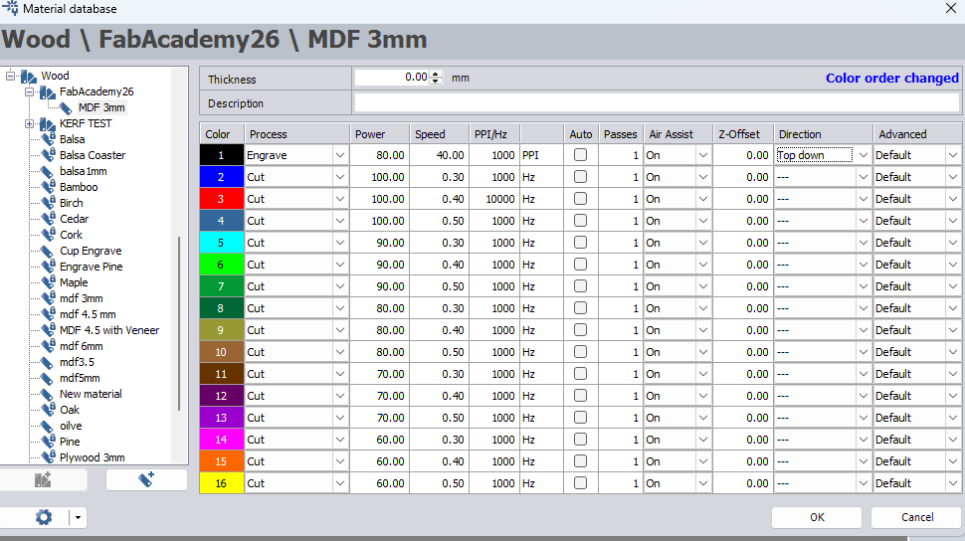This screenshot has width=965, height=541.
Task: Click the Material database app icon in title
Action: (x=11, y=8)
